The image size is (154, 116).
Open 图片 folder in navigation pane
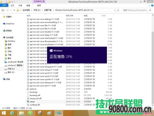coord(8,48)
